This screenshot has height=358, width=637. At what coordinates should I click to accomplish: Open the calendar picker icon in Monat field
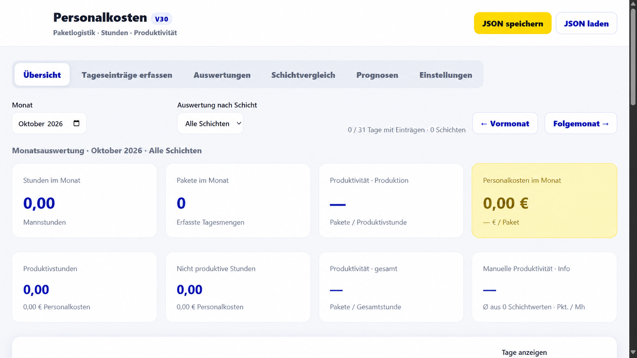[76, 123]
